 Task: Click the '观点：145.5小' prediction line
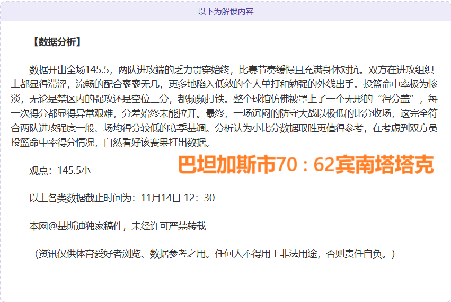tap(59, 170)
